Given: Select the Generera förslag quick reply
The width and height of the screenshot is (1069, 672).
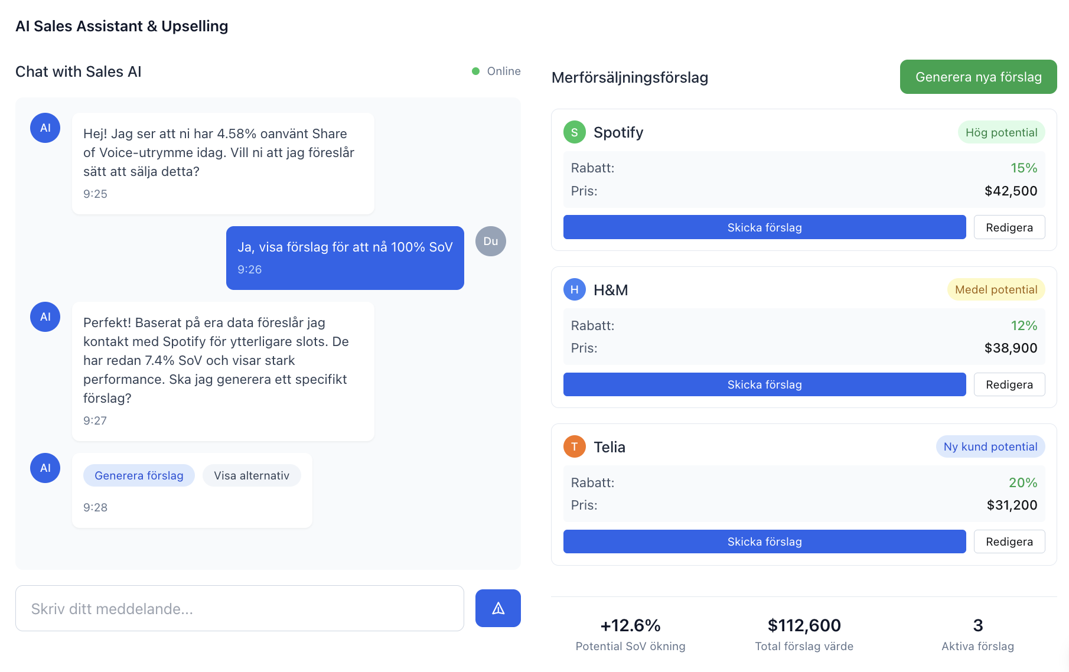Looking at the screenshot, I should point(138,475).
